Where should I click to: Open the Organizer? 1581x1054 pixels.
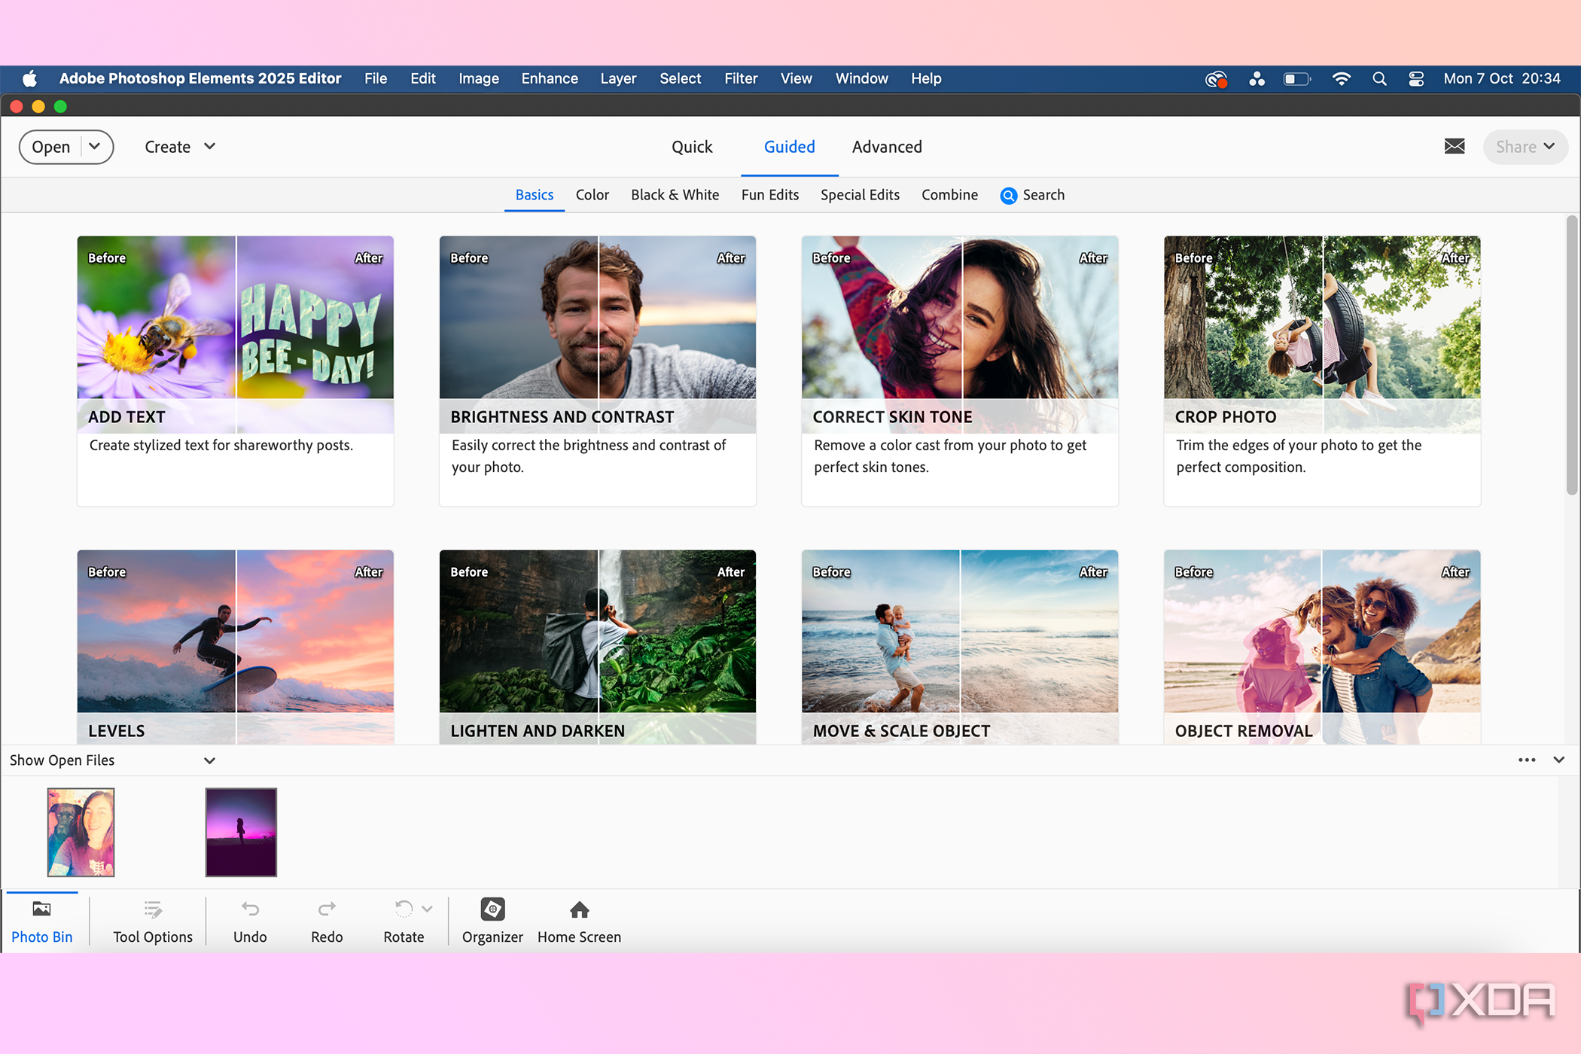(x=492, y=921)
